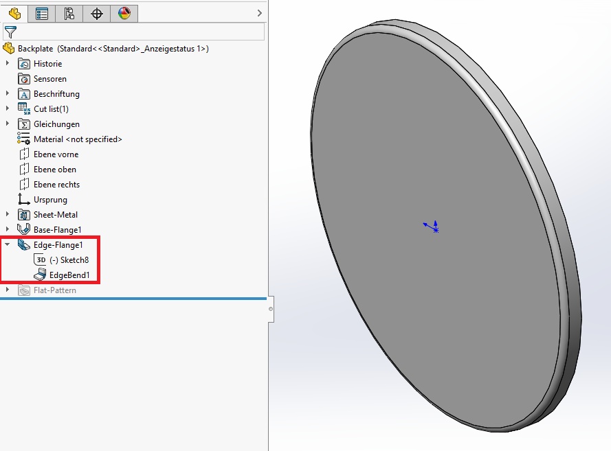Click the panel splitter collapse handle
Viewport: 611px width, 451px height.
(271, 309)
